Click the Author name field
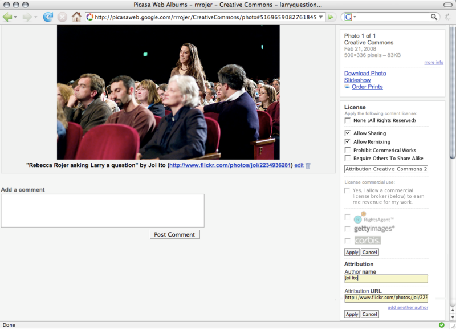Viewport: 456px width, 329px height. [x=386, y=279]
